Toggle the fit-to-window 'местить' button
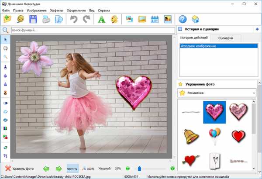Image resolution: width=262 pixels, height=179 pixels. click(x=72, y=169)
